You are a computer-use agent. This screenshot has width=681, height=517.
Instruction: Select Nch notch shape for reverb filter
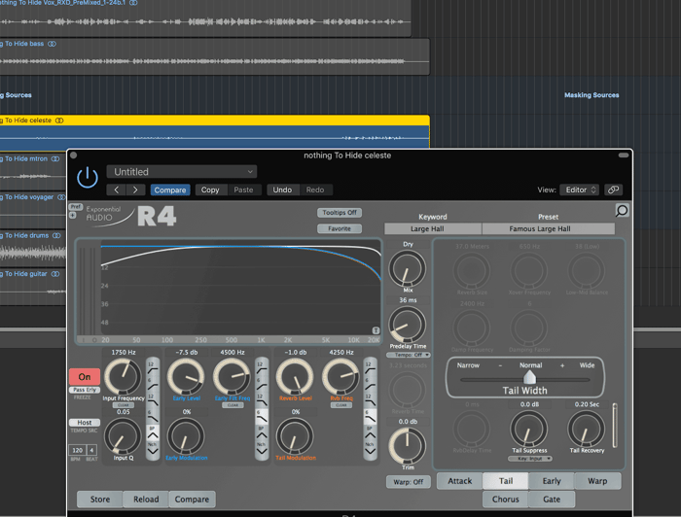370,449
